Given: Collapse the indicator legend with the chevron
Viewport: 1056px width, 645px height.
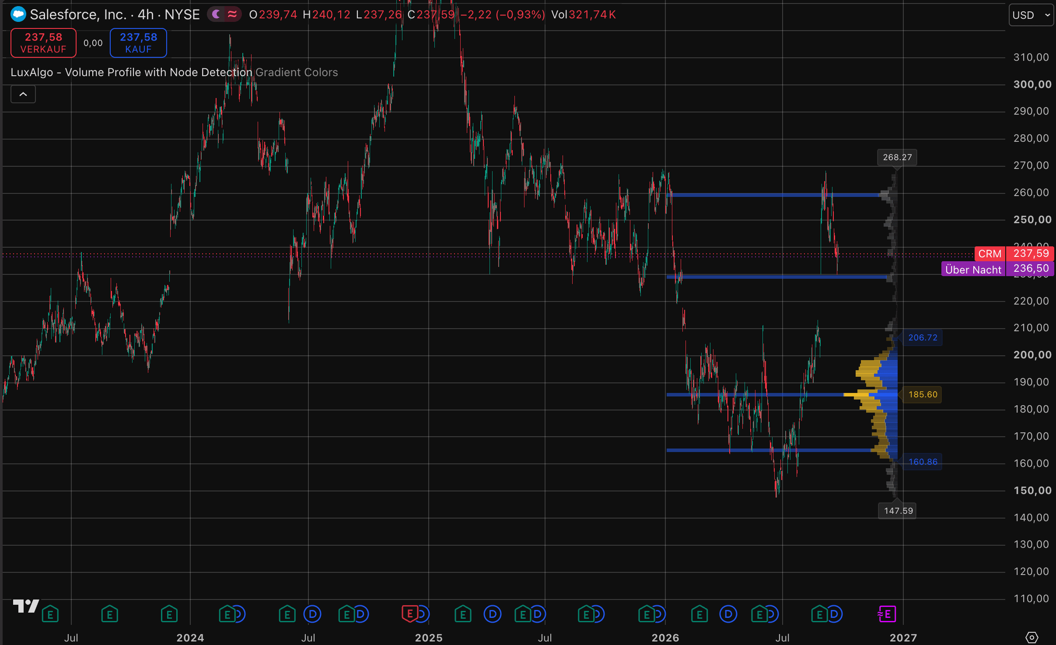Looking at the screenshot, I should coord(23,94).
